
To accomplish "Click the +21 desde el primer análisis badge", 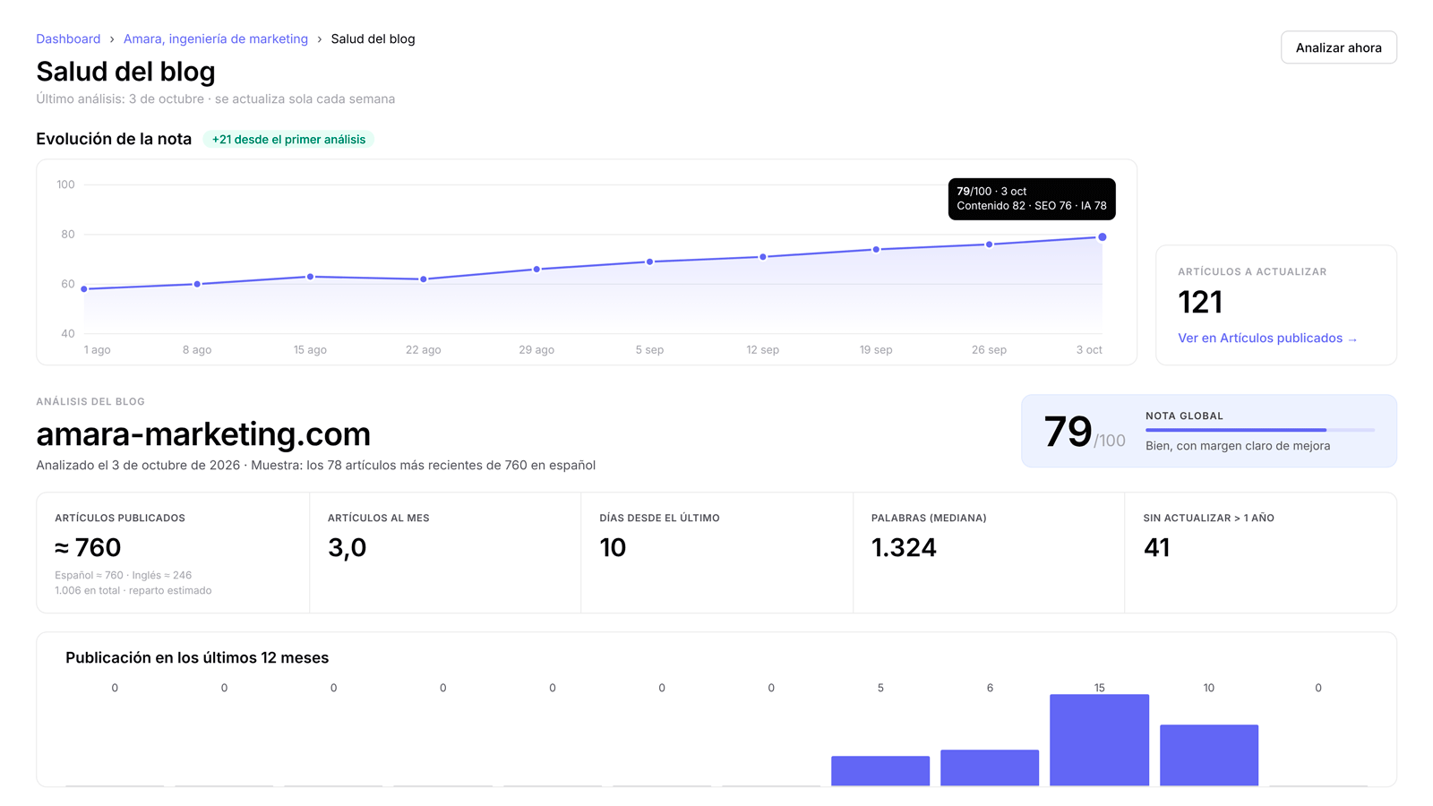I will [288, 140].
